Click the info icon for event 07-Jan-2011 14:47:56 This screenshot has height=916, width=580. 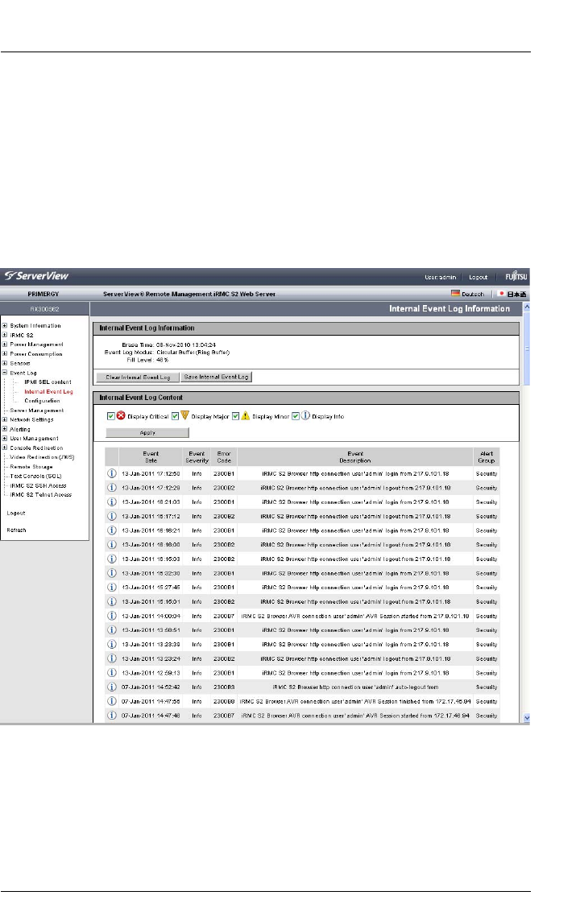coord(112,701)
